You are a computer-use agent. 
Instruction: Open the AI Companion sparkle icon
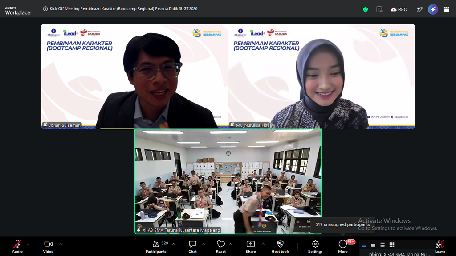click(433, 9)
